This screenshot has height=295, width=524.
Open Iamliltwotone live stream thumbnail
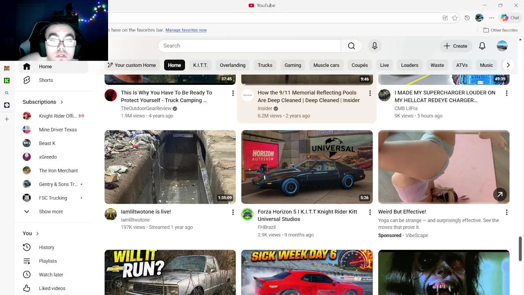(x=170, y=167)
